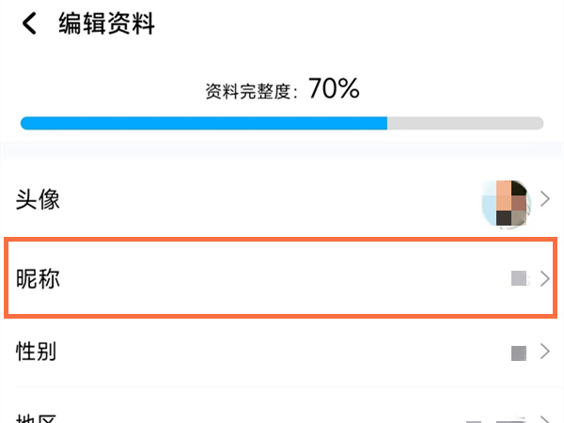Open the 头像 row chevron
The height and width of the screenshot is (423, 564).
[x=545, y=198]
